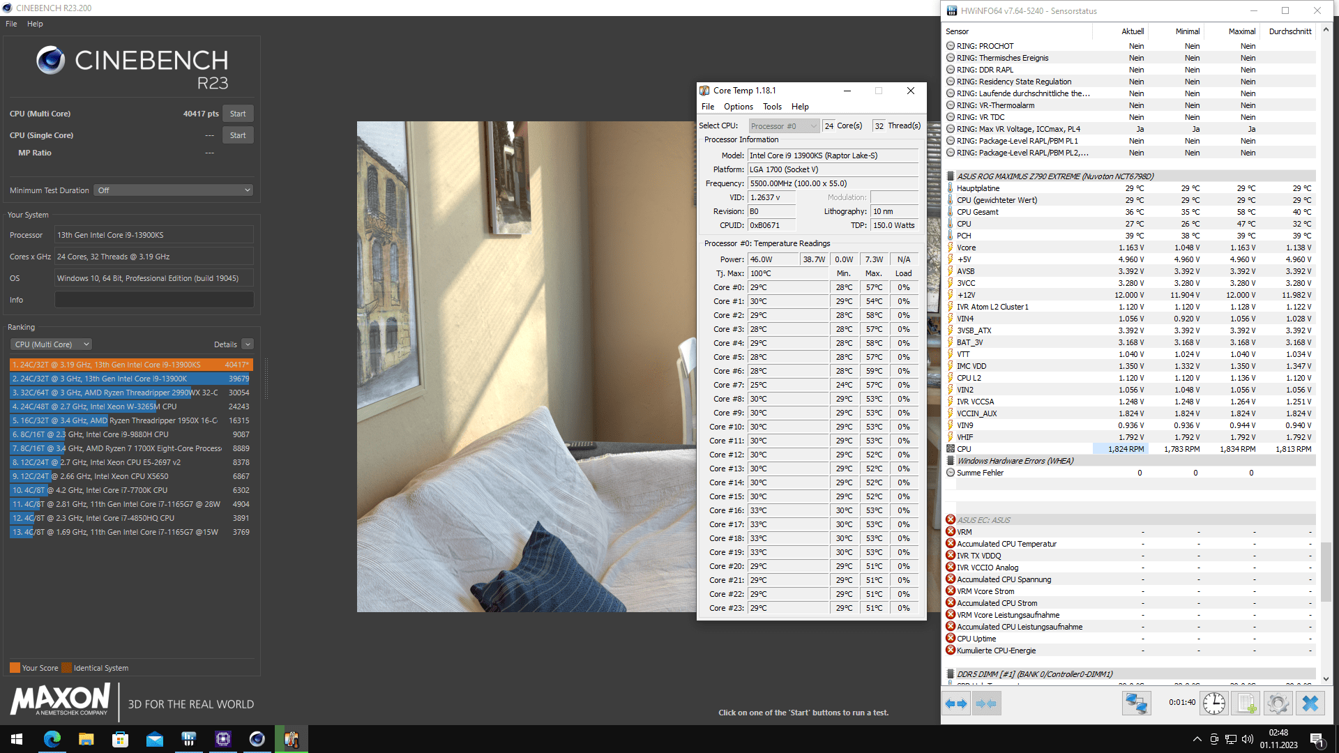Click red X icon beside VRM sensor
This screenshot has height=753, width=1339.
point(950,532)
